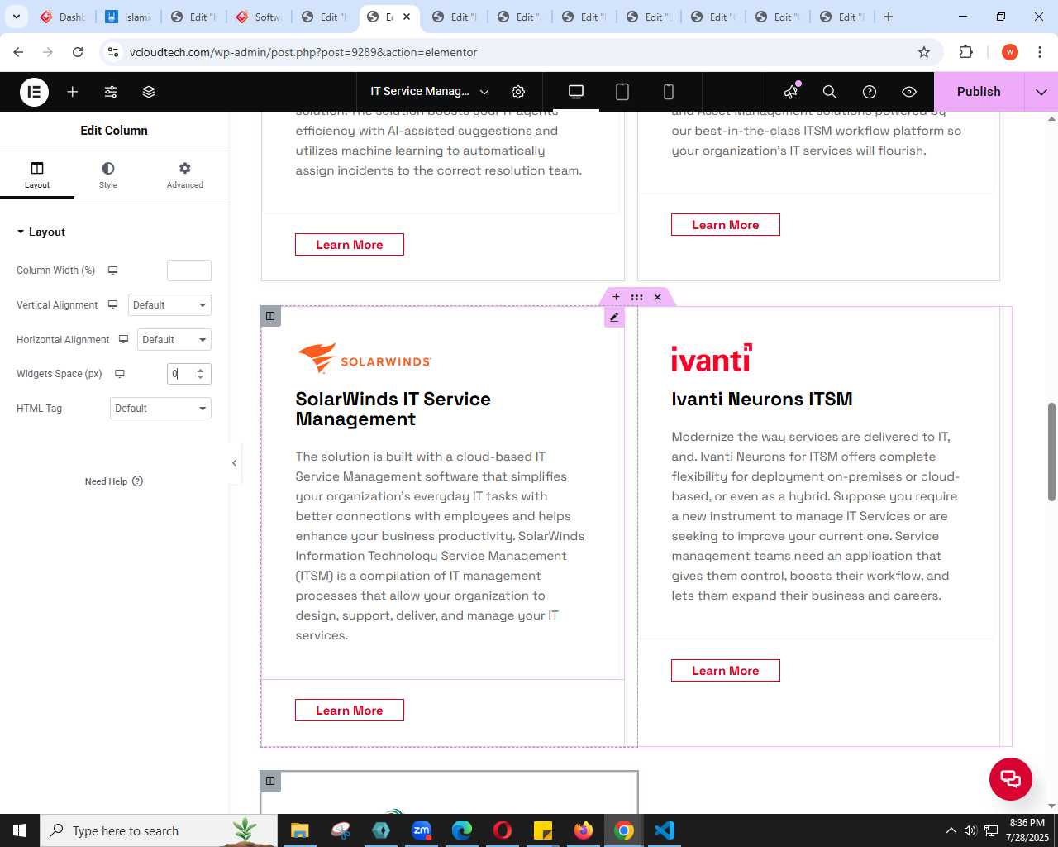Toggle responsive icon for Widgets Space
The width and height of the screenshot is (1058, 847).
[x=120, y=374]
